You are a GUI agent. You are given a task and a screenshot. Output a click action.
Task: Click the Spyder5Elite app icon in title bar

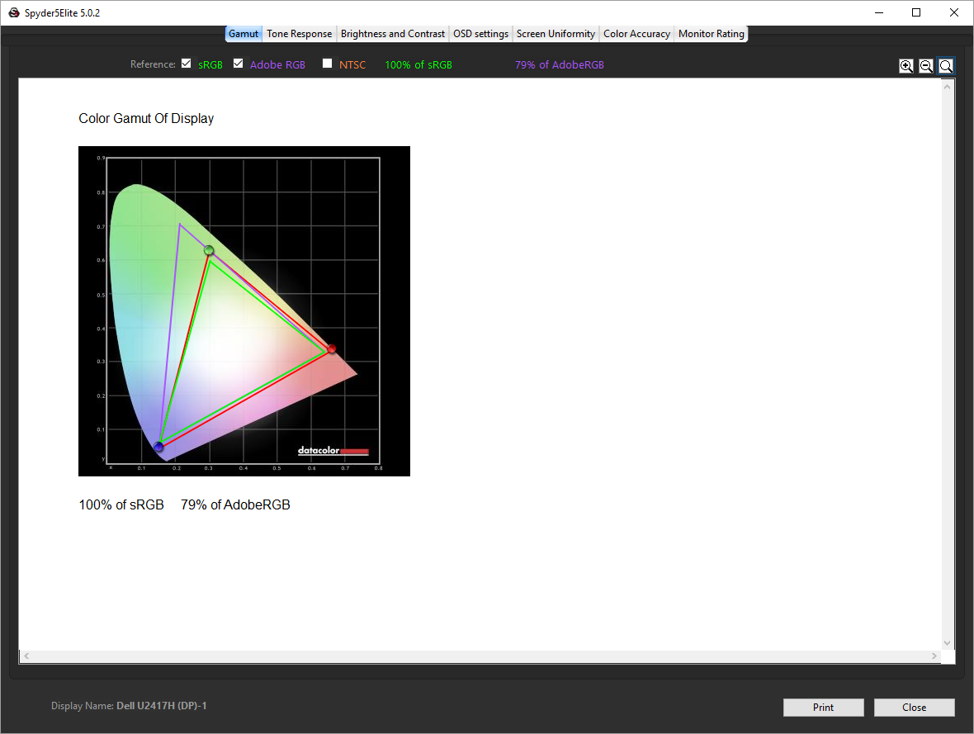click(x=14, y=12)
